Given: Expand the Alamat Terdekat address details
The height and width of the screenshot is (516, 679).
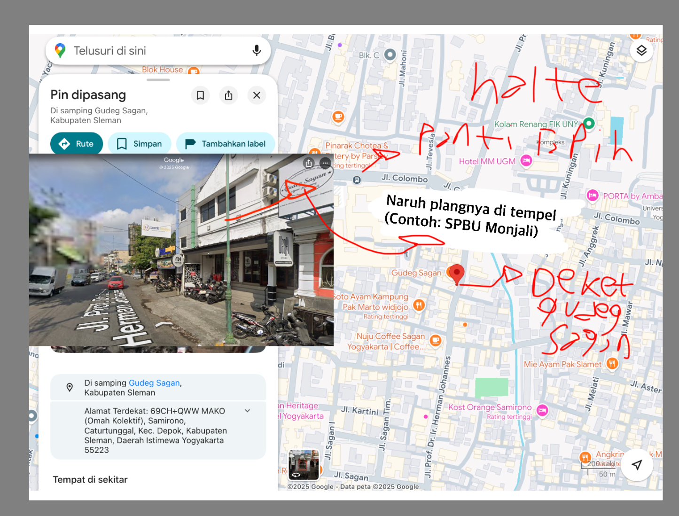Looking at the screenshot, I should [247, 411].
